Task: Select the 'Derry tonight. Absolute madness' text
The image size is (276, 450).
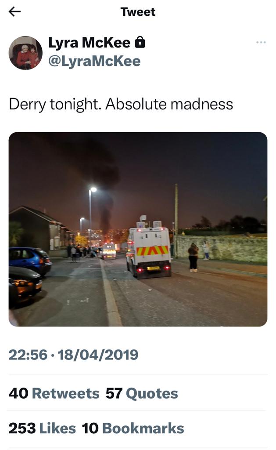Action: tap(121, 104)
